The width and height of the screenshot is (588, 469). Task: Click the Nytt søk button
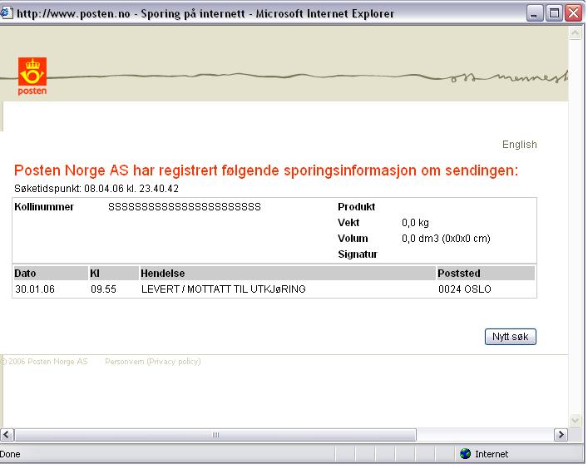[511, 337]
